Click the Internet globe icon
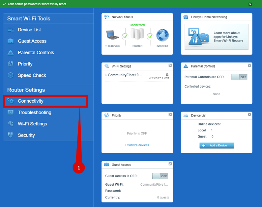 point(162,36)
